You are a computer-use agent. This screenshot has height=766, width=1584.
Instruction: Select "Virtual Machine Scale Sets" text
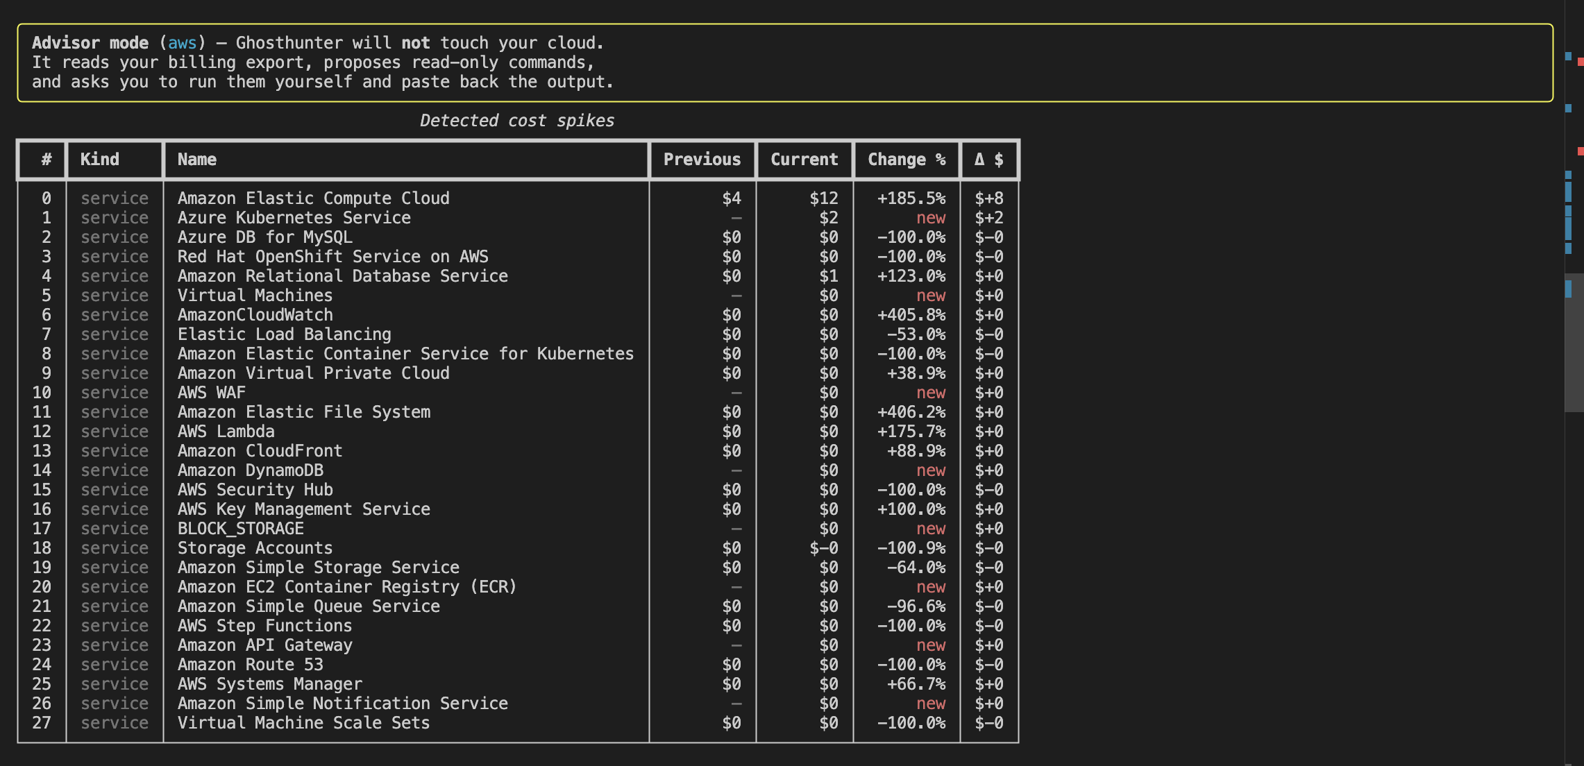(x=304, y=723)
